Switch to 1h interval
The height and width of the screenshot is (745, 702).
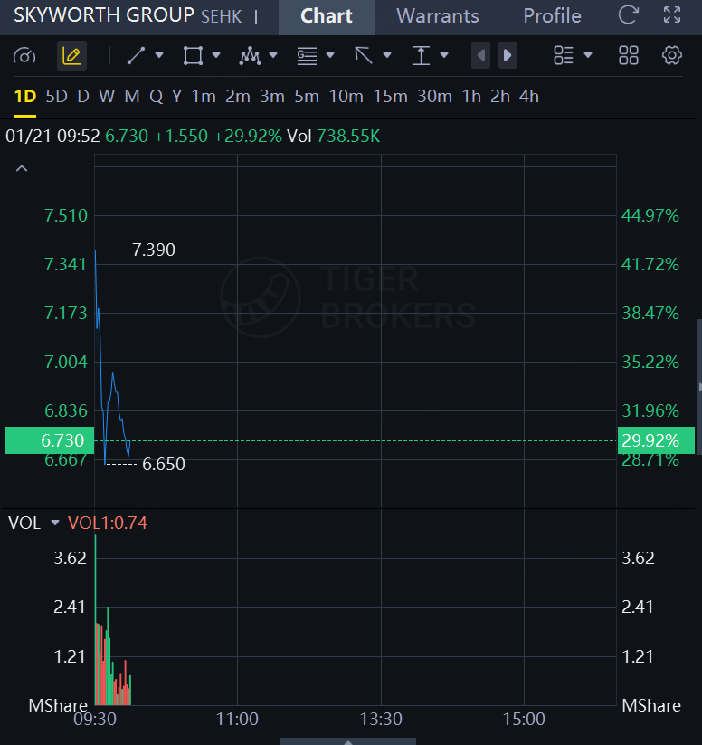pos(471,97)
